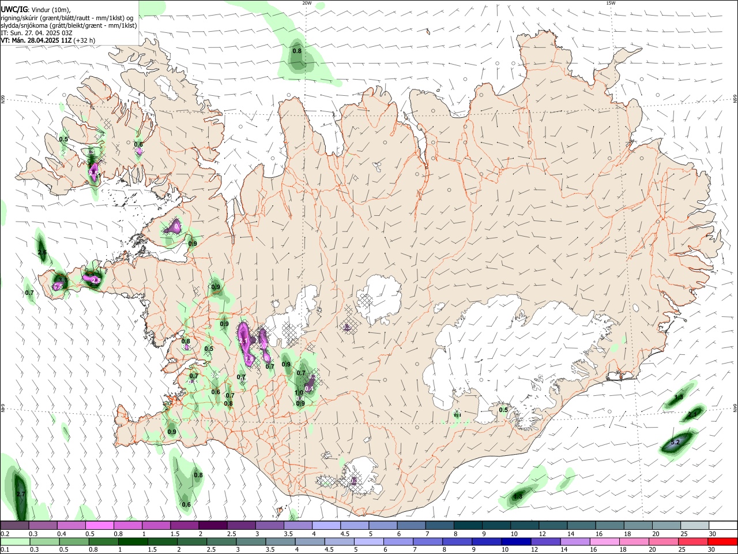The image size is (738, 554).
Task: Click the 'IT: Sun. 27. 04. 2025 03Z' line
Action: click(x=36, y=33)
